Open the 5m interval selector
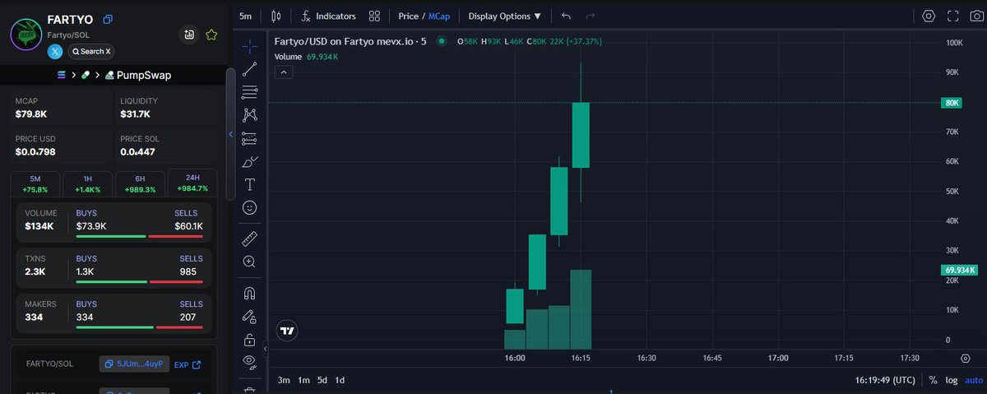 coord(245,16)
